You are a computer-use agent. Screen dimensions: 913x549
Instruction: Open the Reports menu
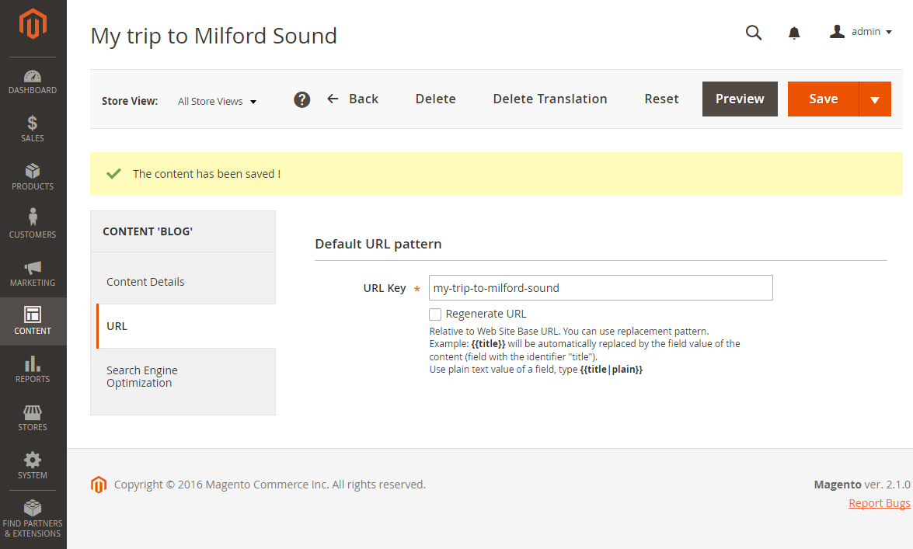(33, 370)
